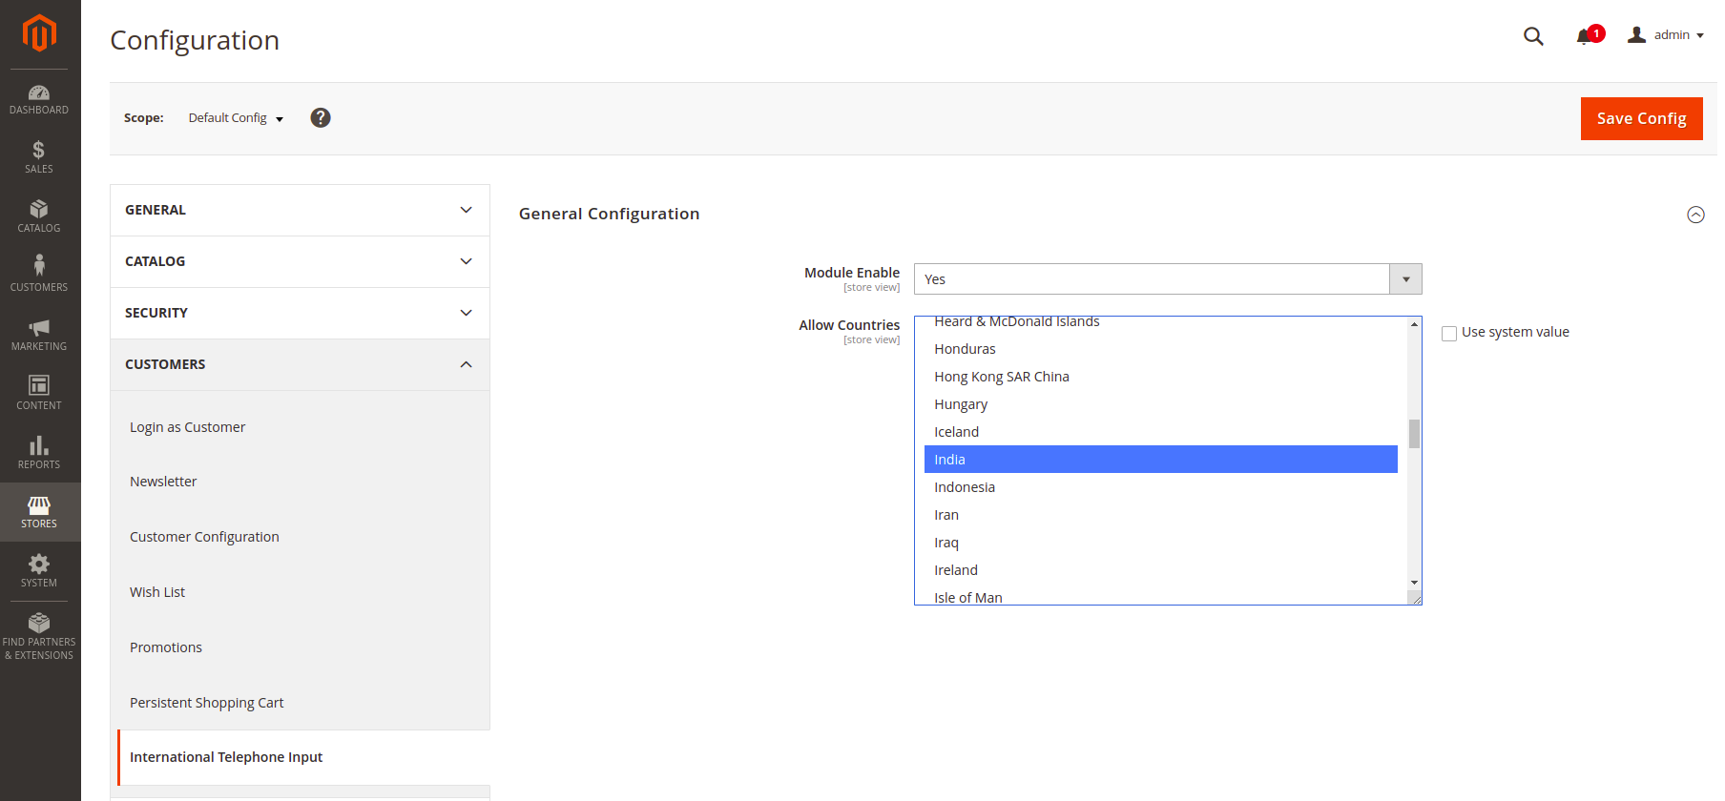Open the Newsletter settings tab
Image resolution: width=1725 pixels, height=801 pixels.
click(x=163, y=482)
